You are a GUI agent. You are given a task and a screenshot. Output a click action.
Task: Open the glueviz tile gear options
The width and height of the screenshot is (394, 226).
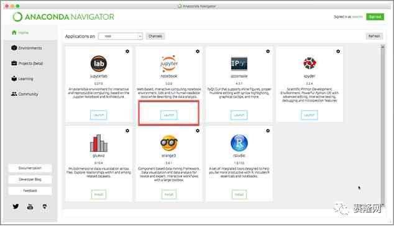tap(127, 131)
